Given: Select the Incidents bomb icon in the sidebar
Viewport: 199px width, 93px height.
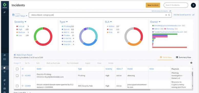Looking at the screenshot, I should pyautogui.click(x=5, y=68).
